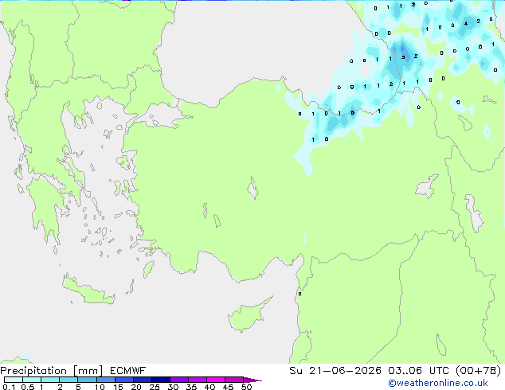
Task: Pick the legend swatch between 20 and 25
Action: click(x=143, y=380)
